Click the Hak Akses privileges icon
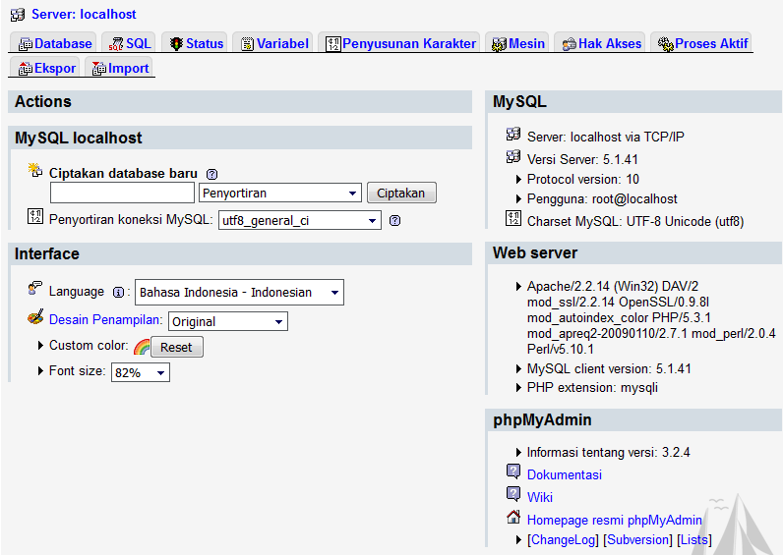Image resolution: width=783 pixels, height=555 pixels. pyautogui.click(x=570, y=44)
